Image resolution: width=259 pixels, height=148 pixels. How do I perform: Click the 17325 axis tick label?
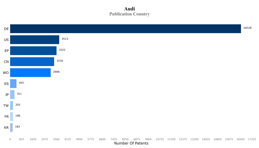coord(252,139)
